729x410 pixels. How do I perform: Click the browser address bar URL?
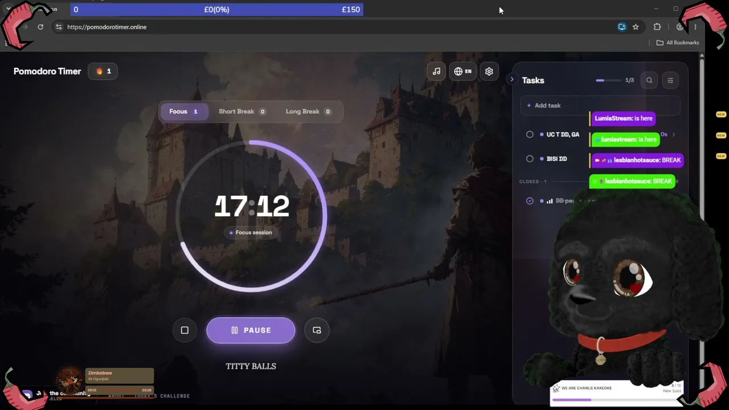pyautogui.click(x=107, y=27)
